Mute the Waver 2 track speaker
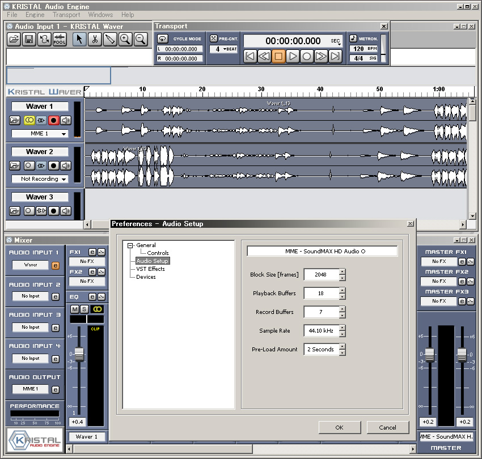The height and width of the screenshot is (459, 482). click(x=66, y=165)
